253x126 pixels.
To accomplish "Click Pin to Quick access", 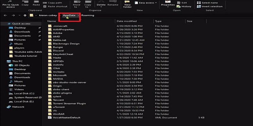I will pos(11,4).
